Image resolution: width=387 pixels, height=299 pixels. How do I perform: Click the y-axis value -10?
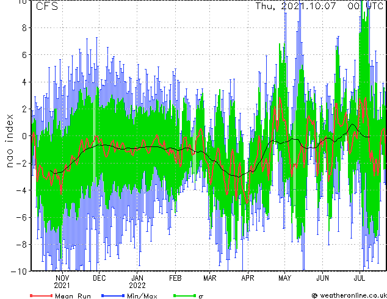pyautogui.click(x=19, y=271)
